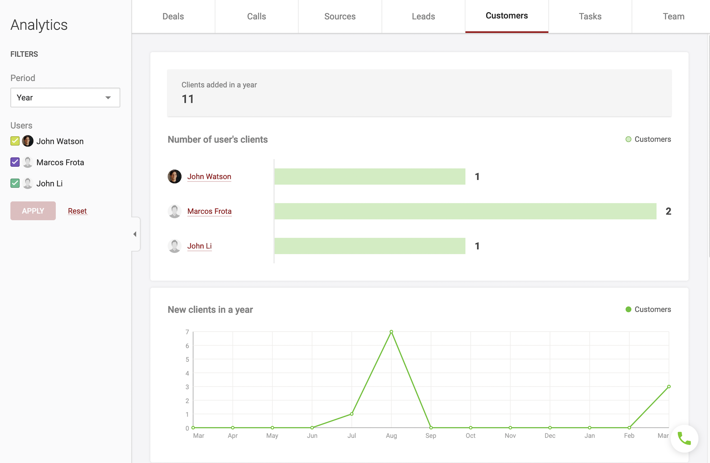Screen dimensions: 710x463
Task: Open the Period dropdown set to Year
Action: pyautogui.click(x=65, y=97)
